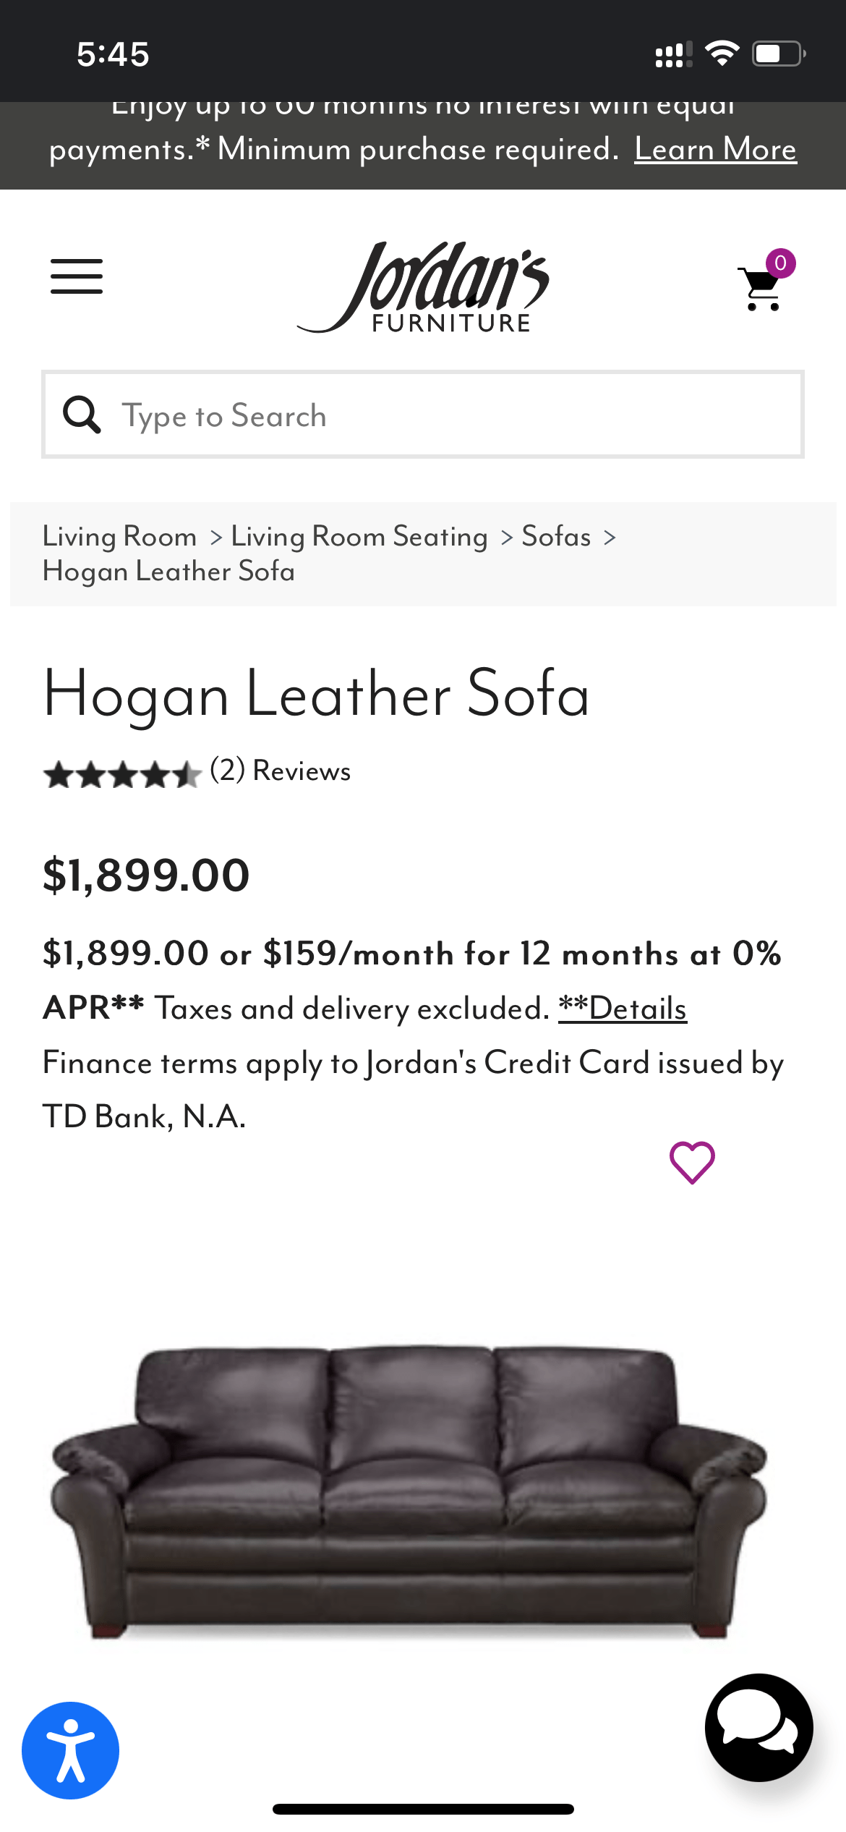Screen dimensions: 846x1832
Task: Open Living Room Seating category
Action: 358,536
